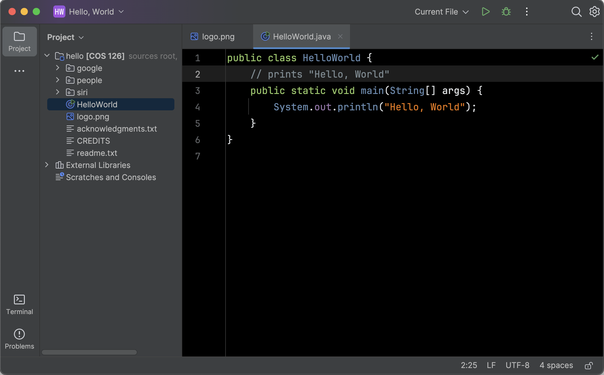
Task: Click the green checkmark gutter indicator line 1
Action: [x=595, y=57]
